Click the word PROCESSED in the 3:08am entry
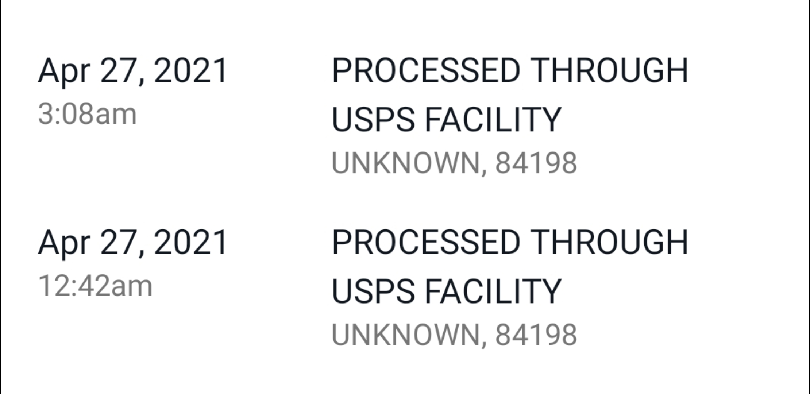 (426, 70)
